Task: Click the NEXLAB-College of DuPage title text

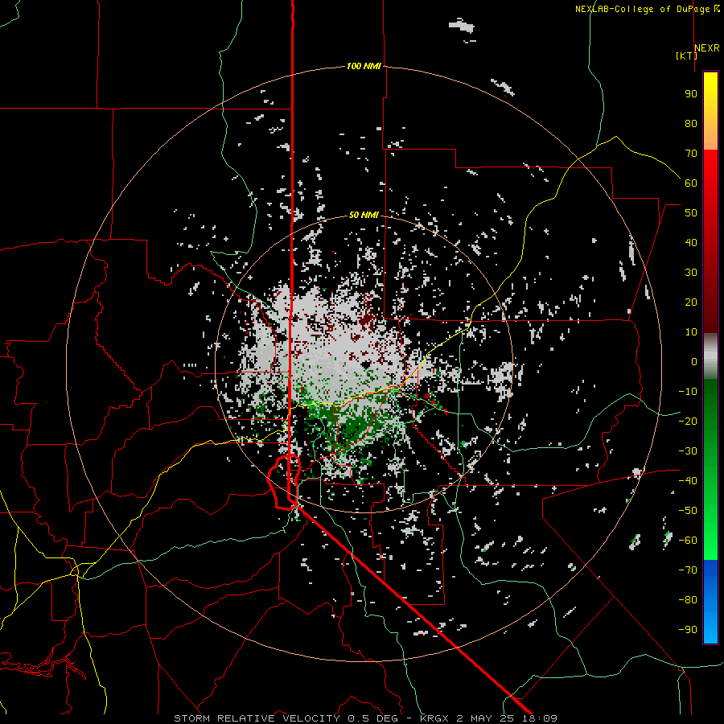Action: tap(642, 9)
